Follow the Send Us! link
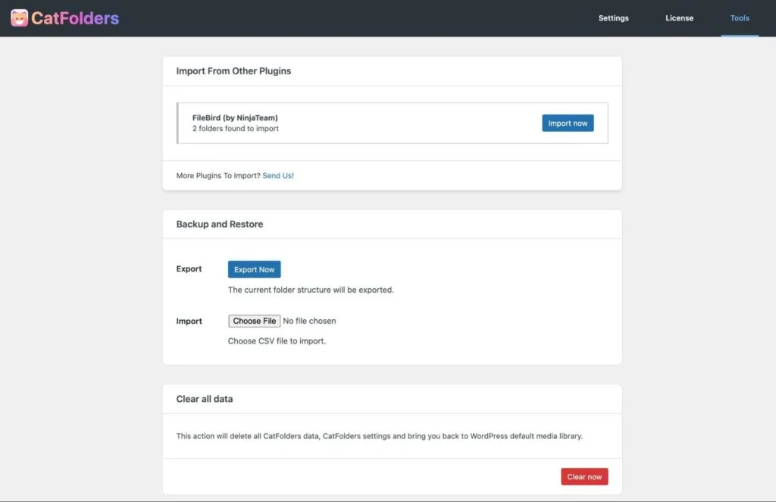 pyautogui.click(x=278, y=175)
